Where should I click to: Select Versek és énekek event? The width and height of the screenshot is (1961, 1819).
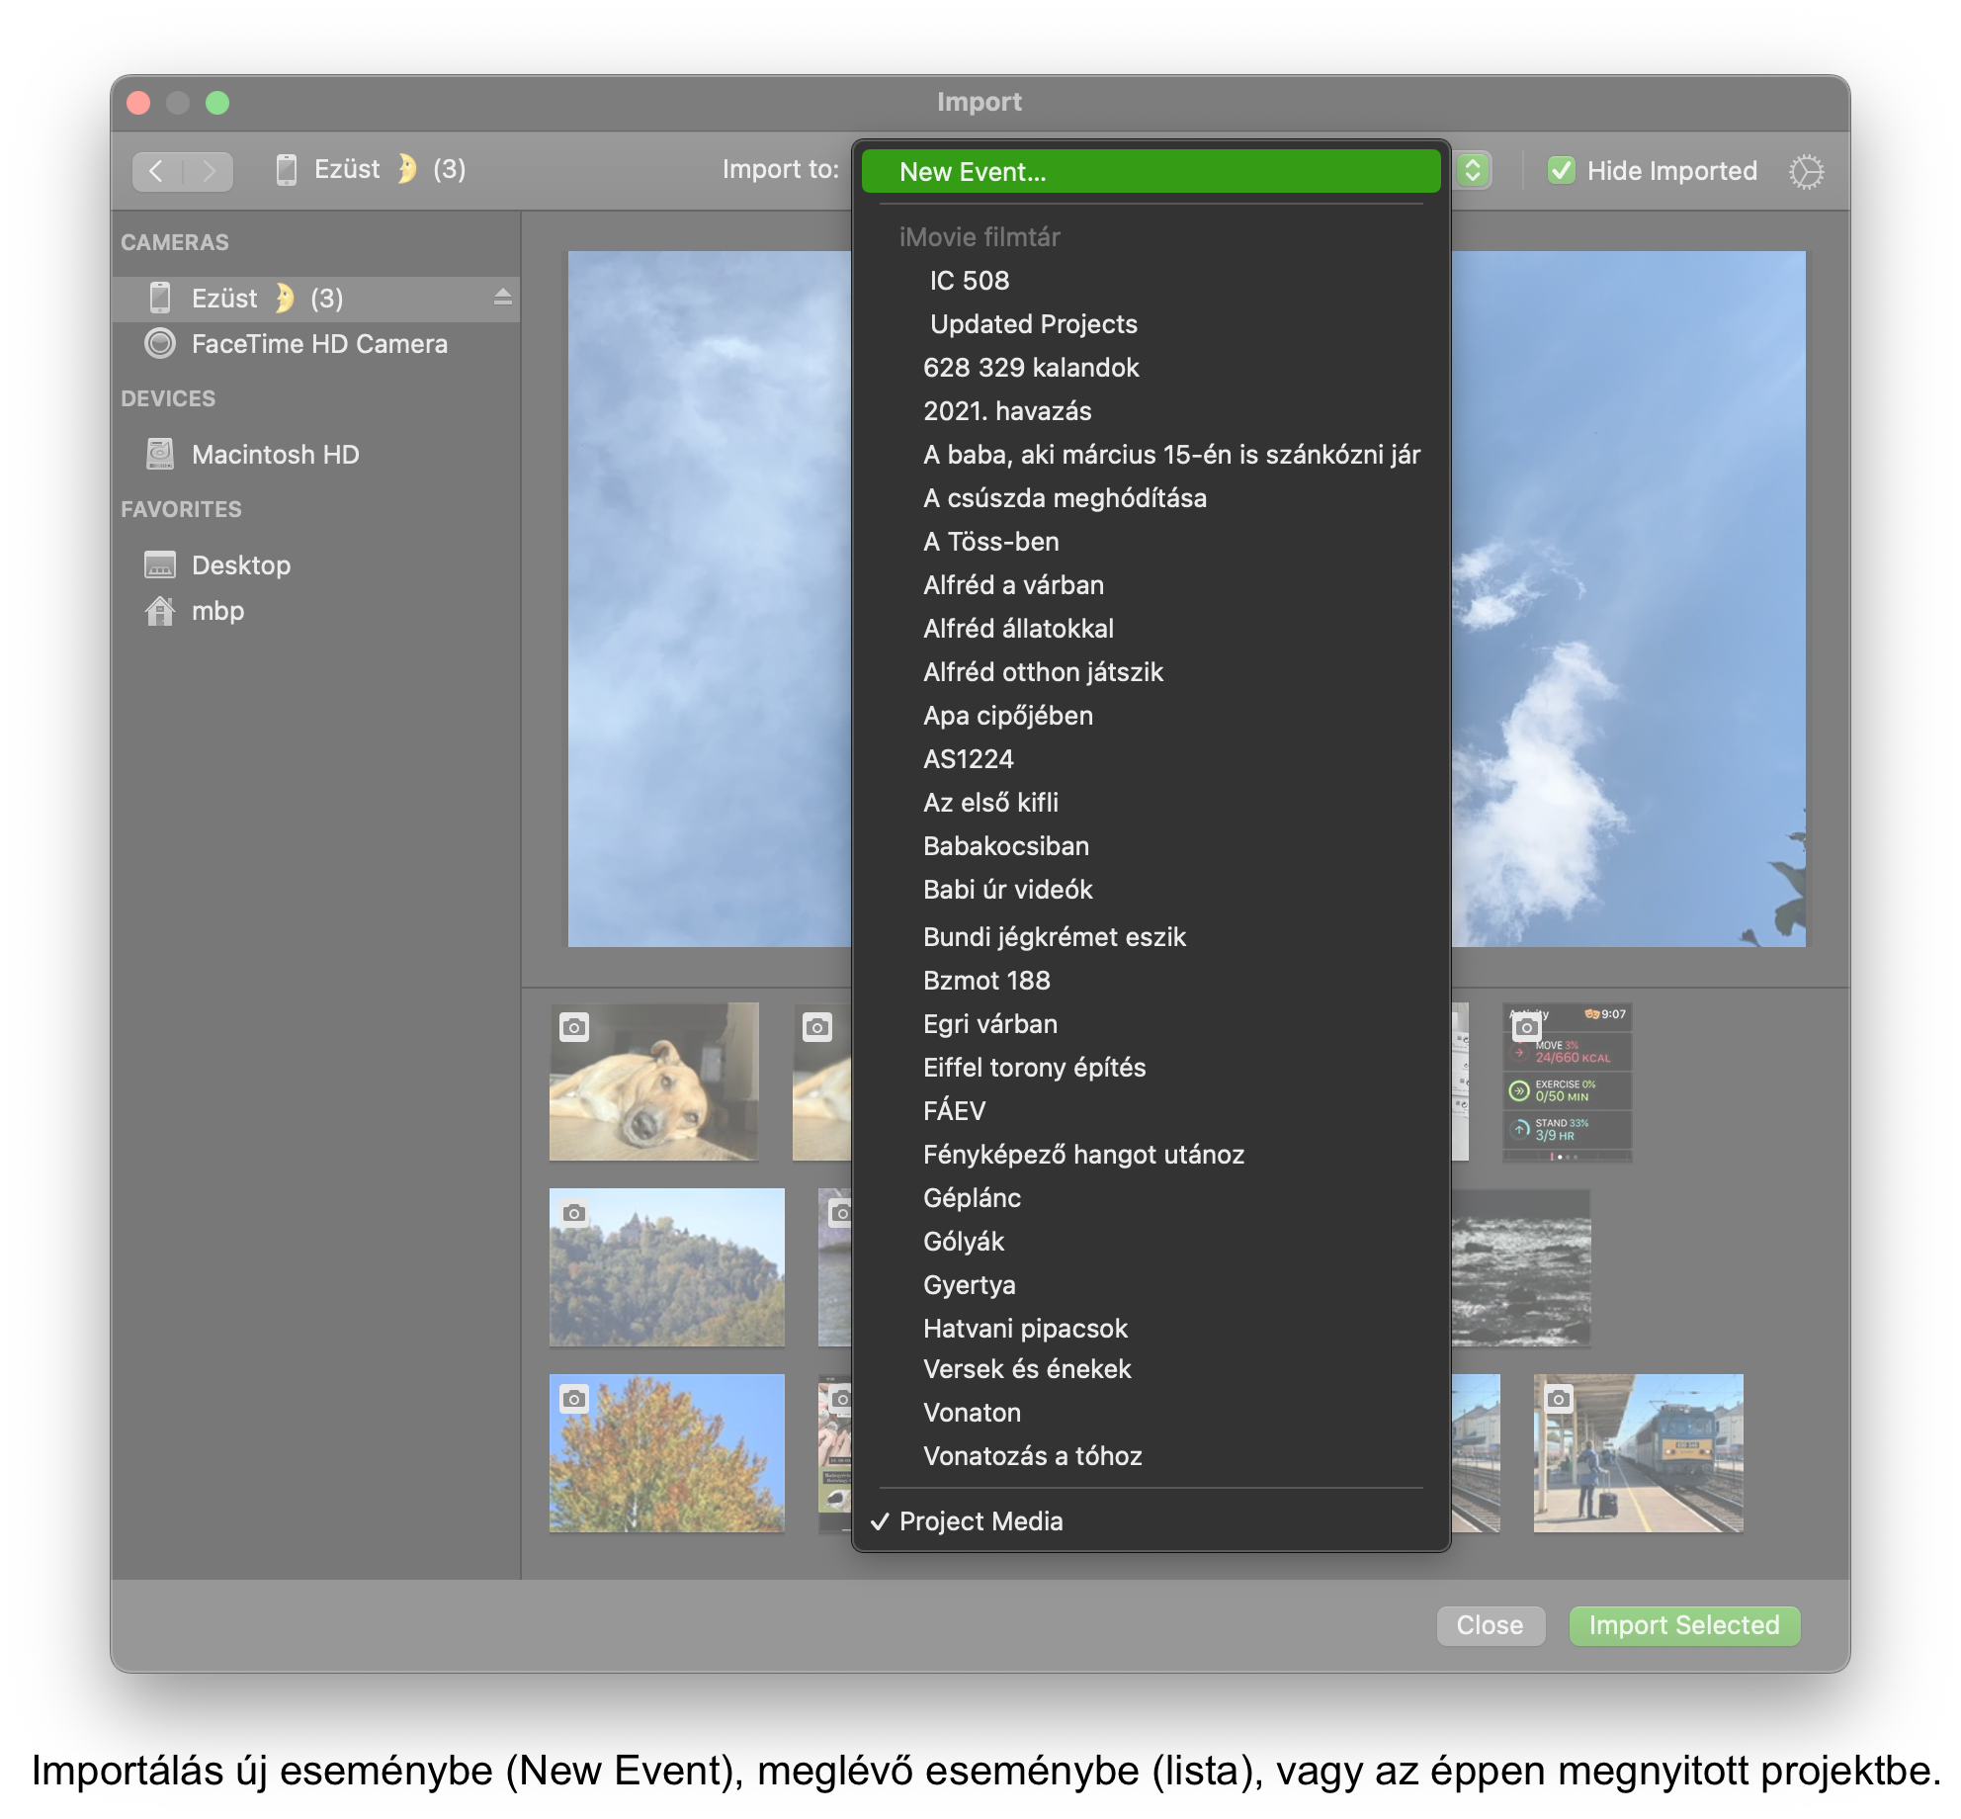coord(1151,1369)
